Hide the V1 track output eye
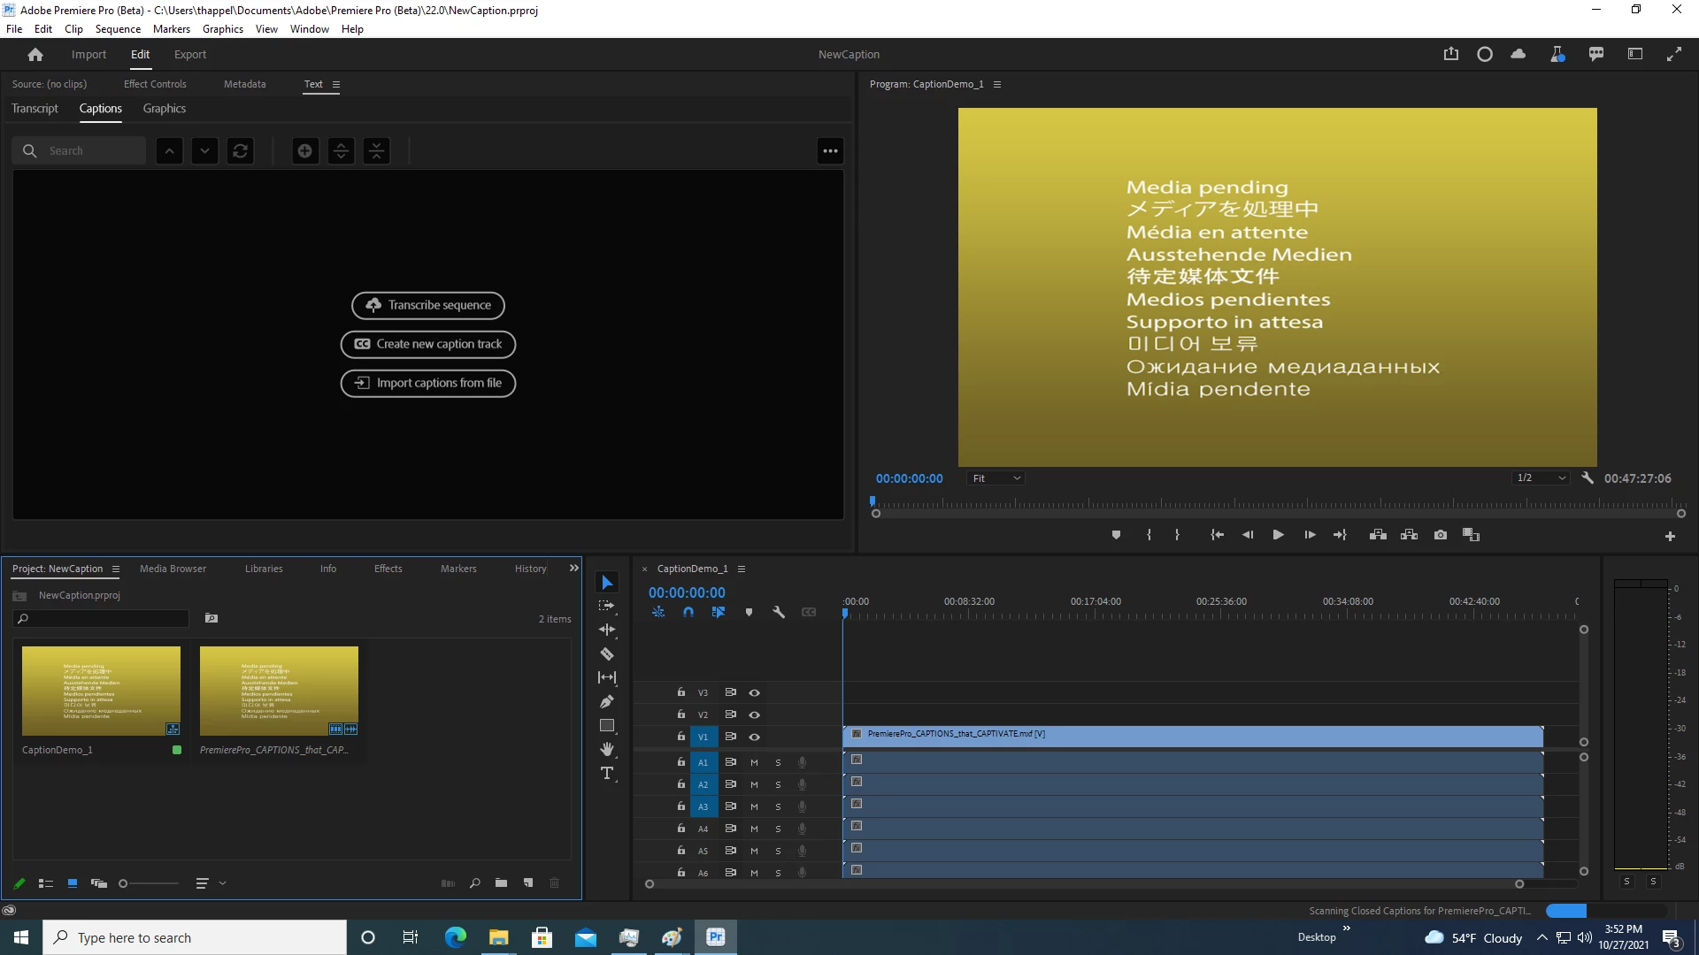 755,737
